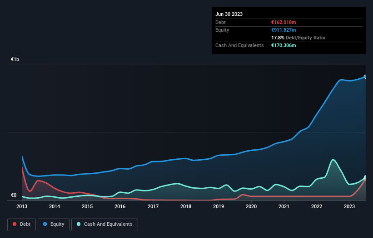373x238 pixels.
Task: Click the €162.018m debt value
Action: point(283,22)
